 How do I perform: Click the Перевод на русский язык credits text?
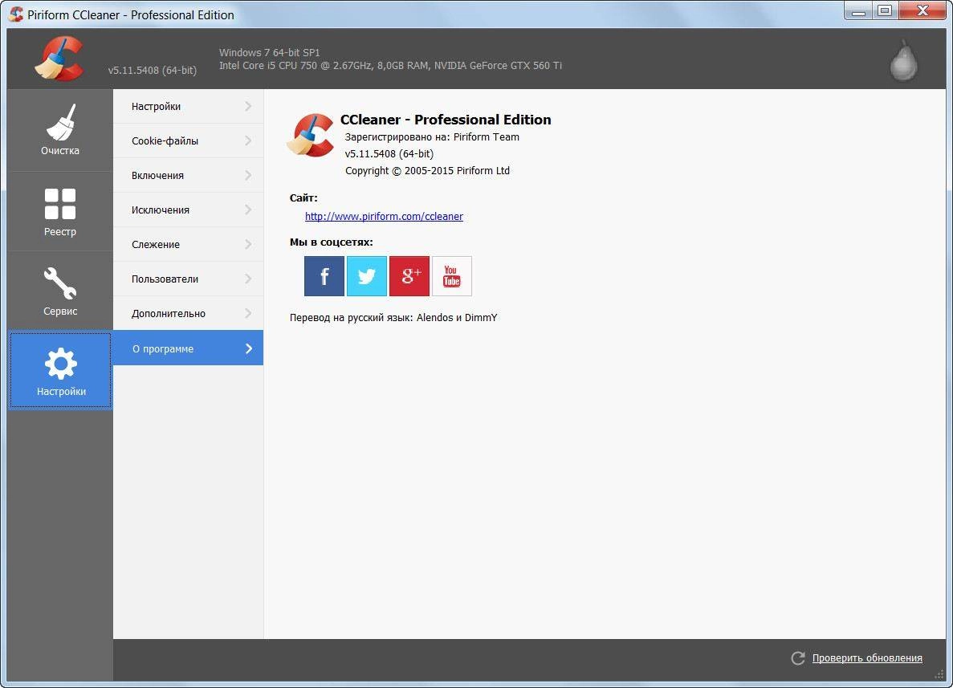click(x=393, y=318)
